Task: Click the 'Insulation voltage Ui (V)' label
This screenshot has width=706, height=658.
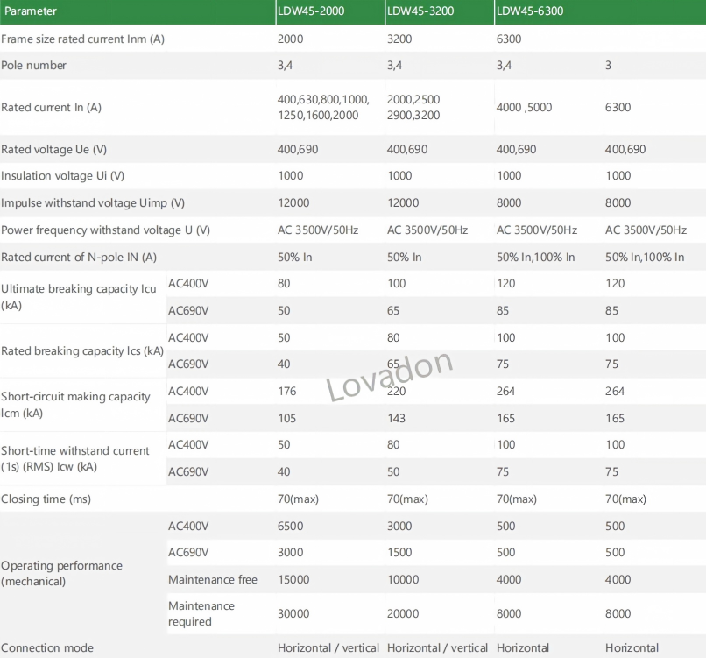Action: click(x=62, y=175)
